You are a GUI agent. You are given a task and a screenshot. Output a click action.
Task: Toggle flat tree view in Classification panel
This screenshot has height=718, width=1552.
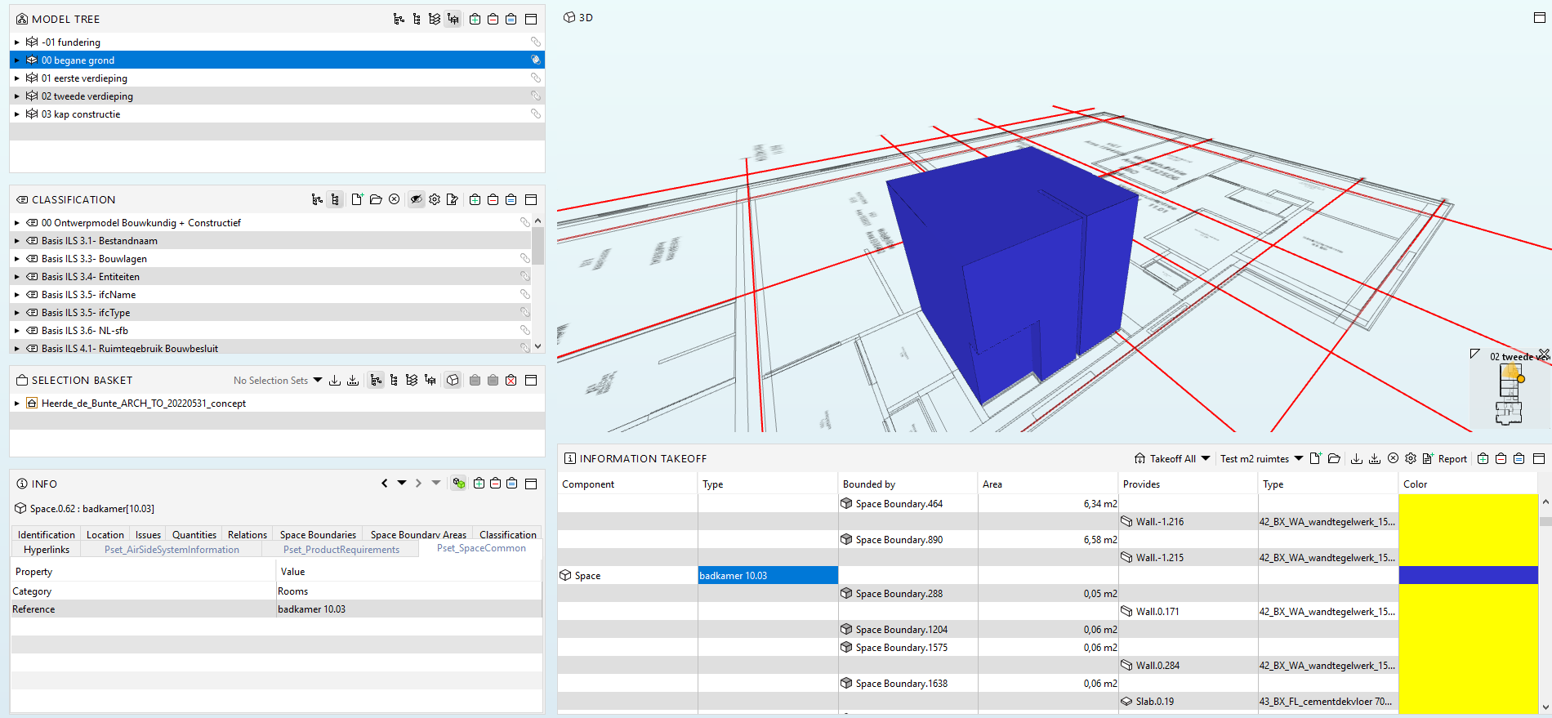pyautogui.click(x=335, y=199)
